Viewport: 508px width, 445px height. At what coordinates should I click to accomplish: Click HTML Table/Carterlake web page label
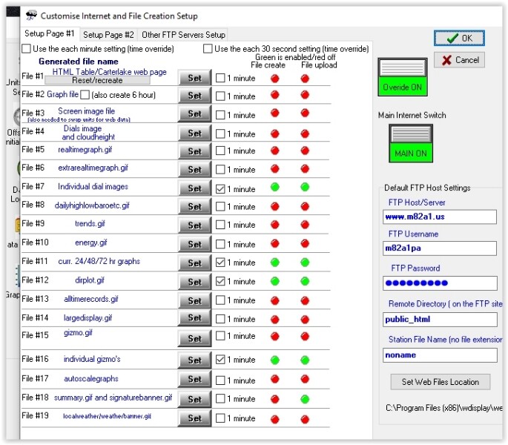pos(110,72)
